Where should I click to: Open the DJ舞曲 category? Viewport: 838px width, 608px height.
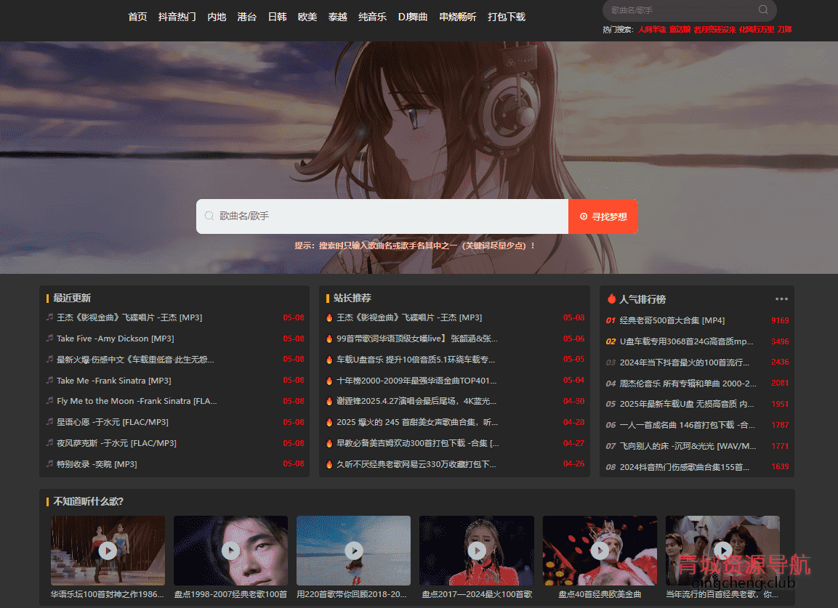(413, 17)
